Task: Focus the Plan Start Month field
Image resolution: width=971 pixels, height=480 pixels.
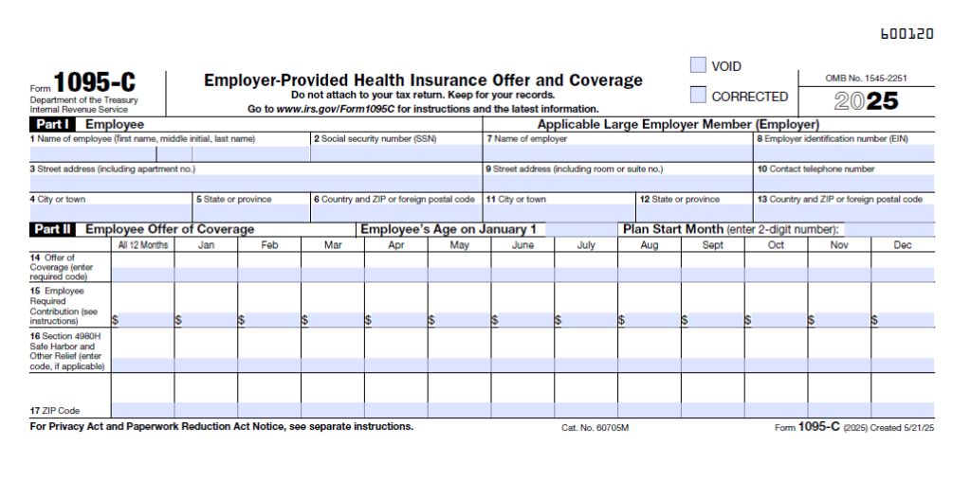Action: 888,229
